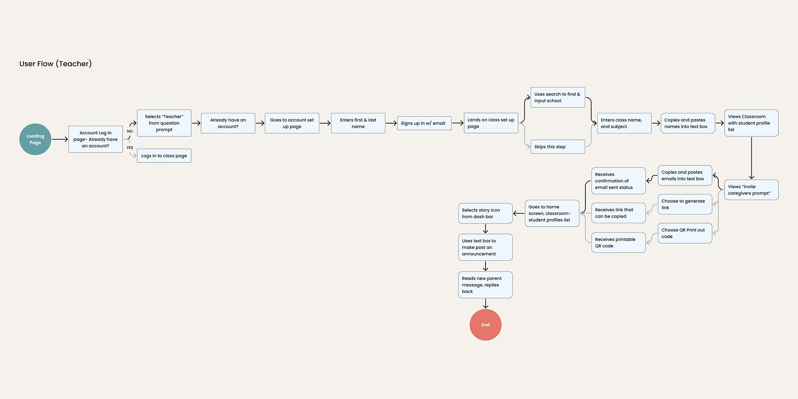Select the 'Selects story icon from dash bar' node
Viewport: 798px width, 399px height.
point(485,213)
